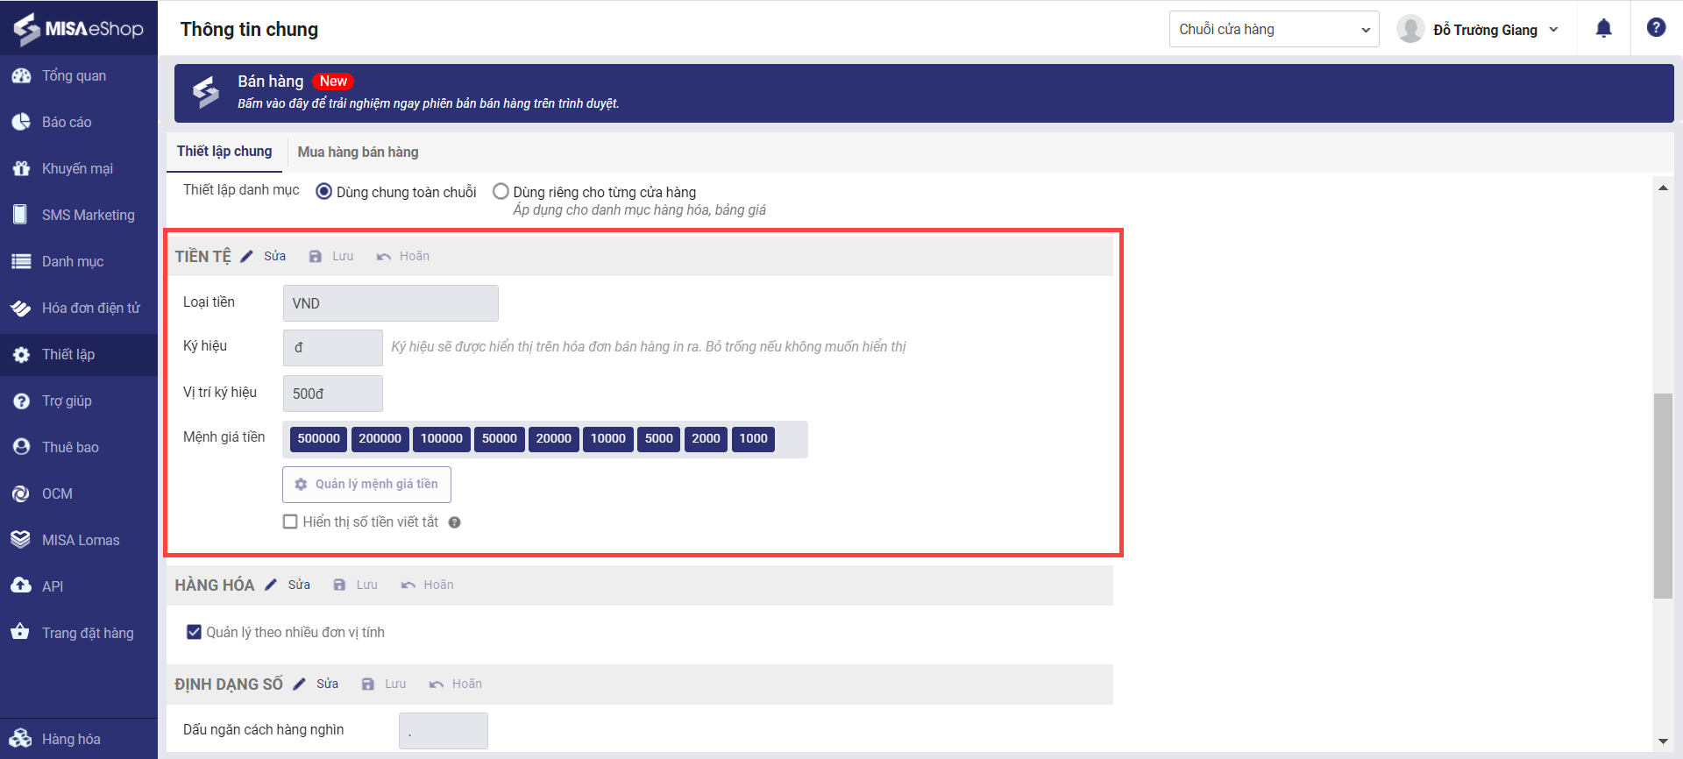The image size is (1683, 759).
Task: Click pencil edit icon in HÀNG HÓA section
Action: [x=271, y=585]
